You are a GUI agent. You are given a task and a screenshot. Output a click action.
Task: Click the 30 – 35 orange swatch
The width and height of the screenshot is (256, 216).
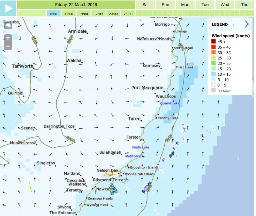(x=213, y=52)
